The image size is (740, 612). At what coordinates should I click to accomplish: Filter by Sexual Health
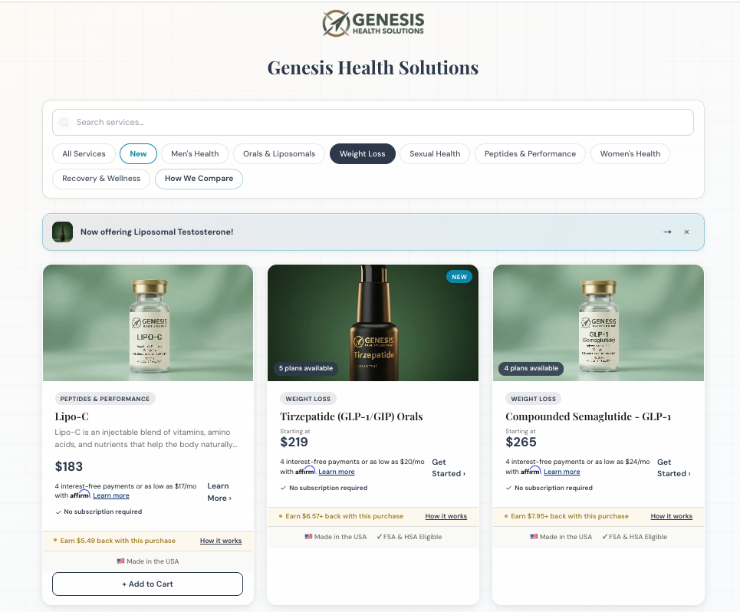click(435, 154)
